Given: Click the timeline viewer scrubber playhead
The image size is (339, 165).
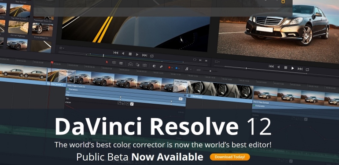Looking at the screenshot, I should point(246,68).
